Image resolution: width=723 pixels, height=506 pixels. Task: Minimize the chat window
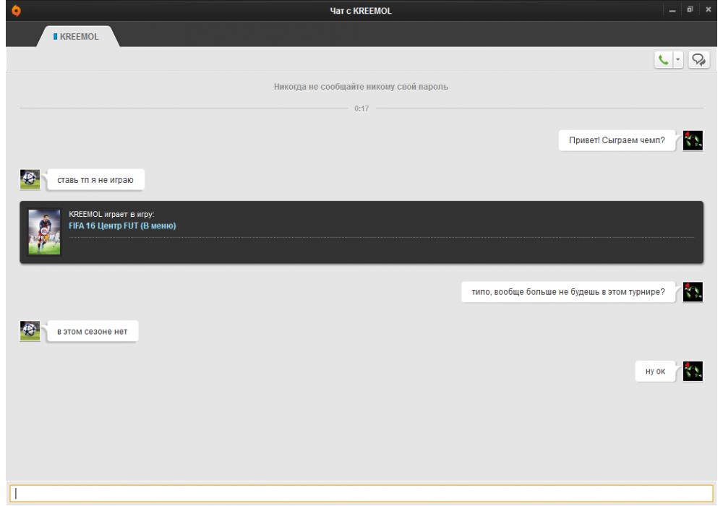coord(672,10)
